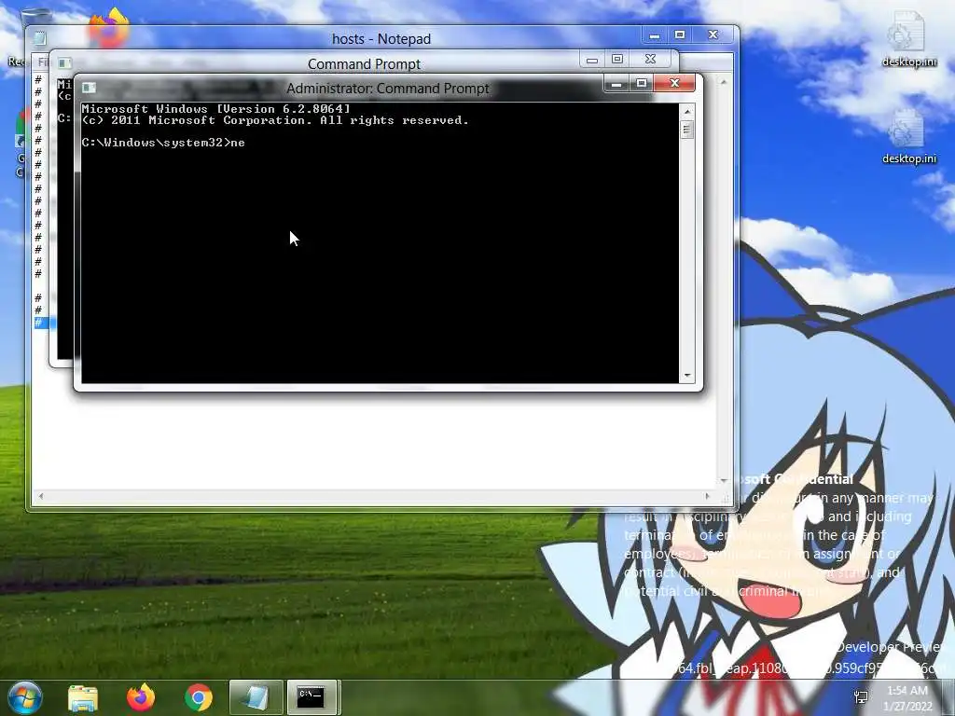The width and height of the screenshot is (955, 716).
Task: Click Notepad's horizontal scrollbar left arrow
Action: [41, 496]
